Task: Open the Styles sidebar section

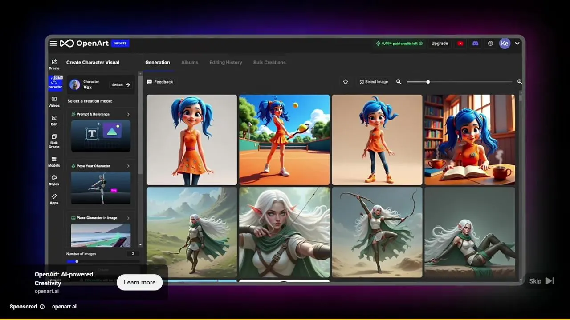Action: coord(54,180)
